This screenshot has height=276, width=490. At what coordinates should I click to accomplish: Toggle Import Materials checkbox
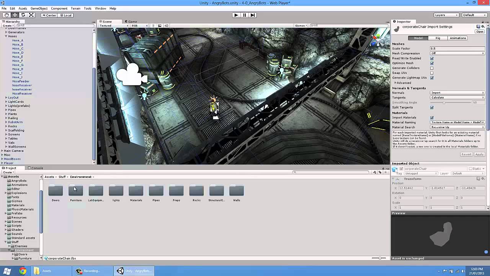(x=432, y=118)
